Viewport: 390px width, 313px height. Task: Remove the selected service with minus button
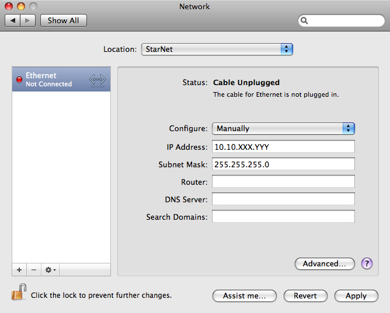click(34, 270)
